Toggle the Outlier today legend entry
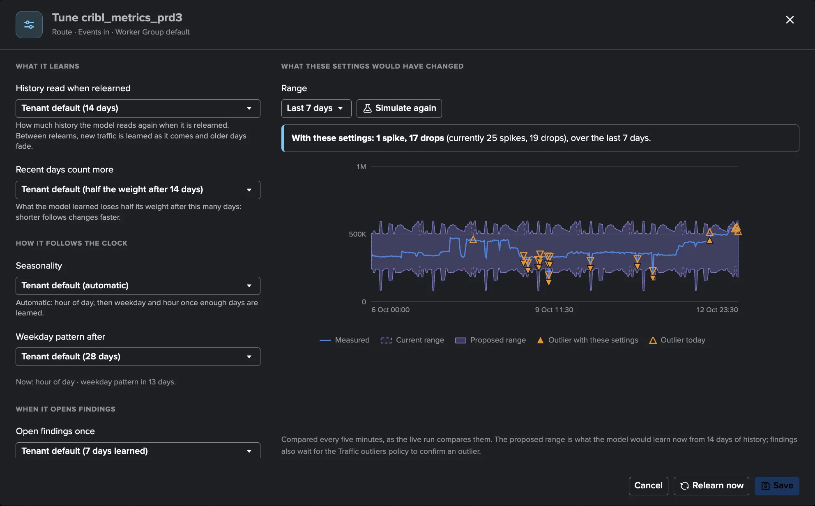Image resolution: width=815 pixels, height=506 pixels. [677, 340]
